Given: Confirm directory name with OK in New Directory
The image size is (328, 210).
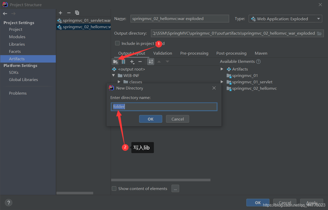Looking at the screenshot, I should 151,119.
